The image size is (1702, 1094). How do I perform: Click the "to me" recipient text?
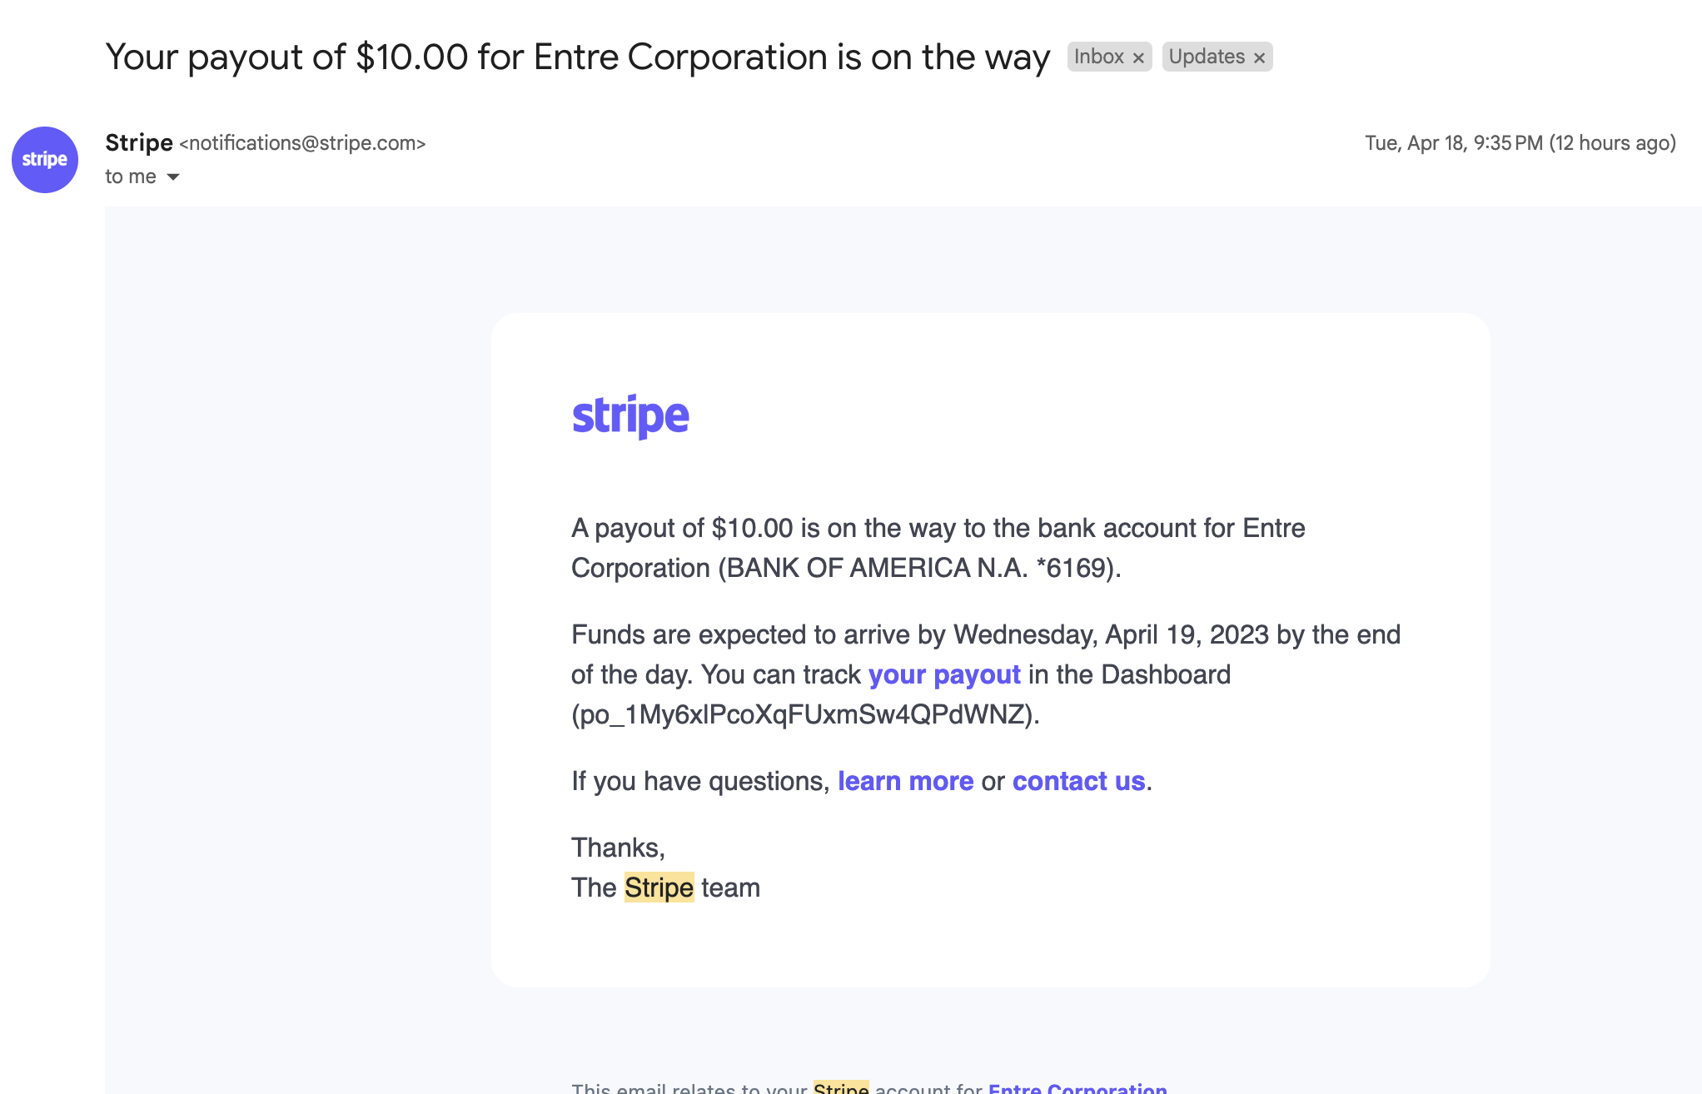(131, 177)
